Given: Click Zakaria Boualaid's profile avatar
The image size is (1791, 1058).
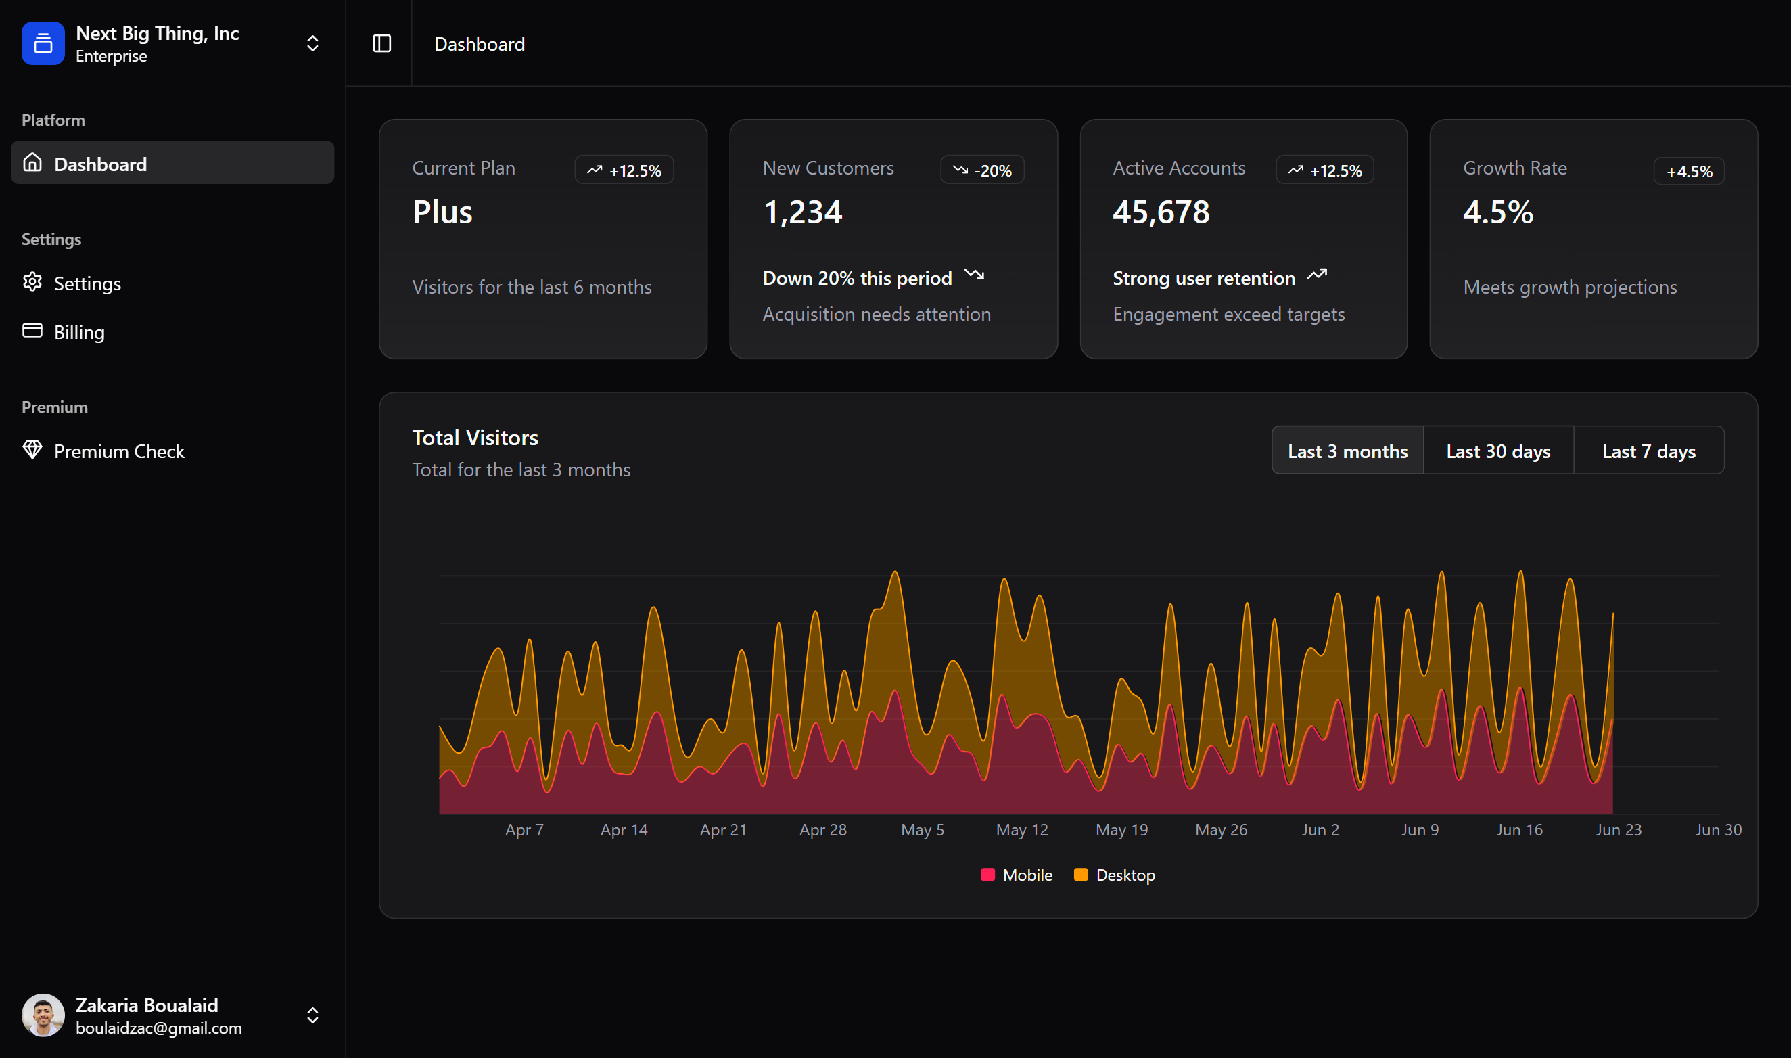Looking at the screenshot, I should click(x=43, y=1015).
